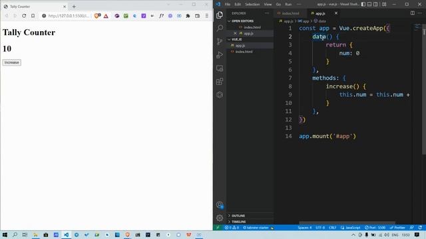
Task: Toggle secondary side bar layout button
Action: point(375,5)
